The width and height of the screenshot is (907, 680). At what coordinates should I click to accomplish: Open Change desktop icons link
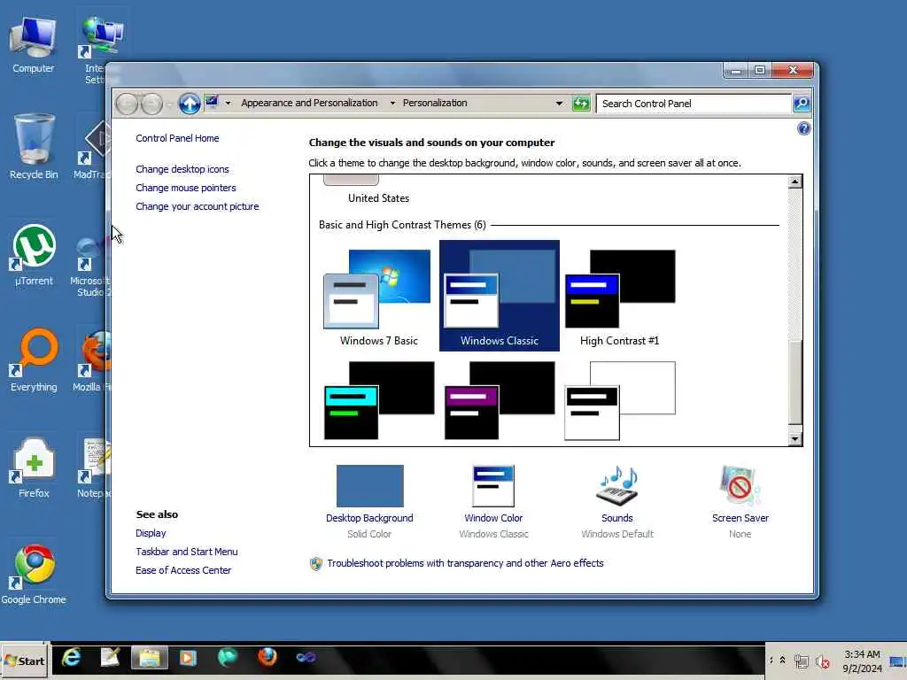tap(182, 169)
